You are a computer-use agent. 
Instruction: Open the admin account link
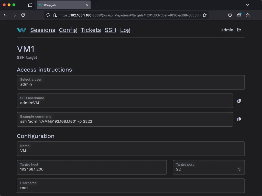pyautogui.click(x=227, y=30)
